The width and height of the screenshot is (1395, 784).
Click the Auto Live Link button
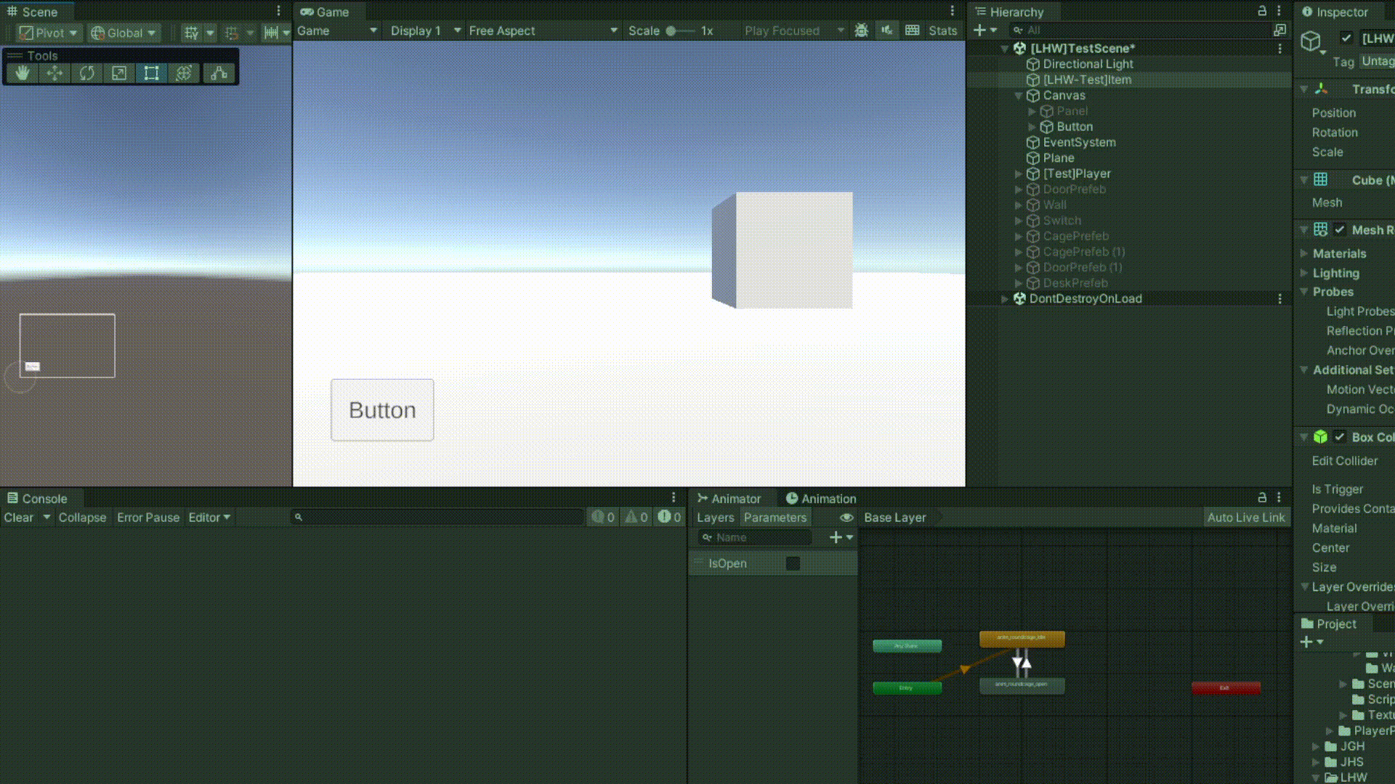click(1245, 518)
